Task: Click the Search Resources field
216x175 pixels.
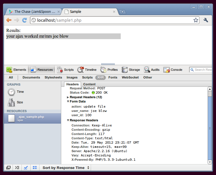Action: pyautogui.click(x=201, y=70)
